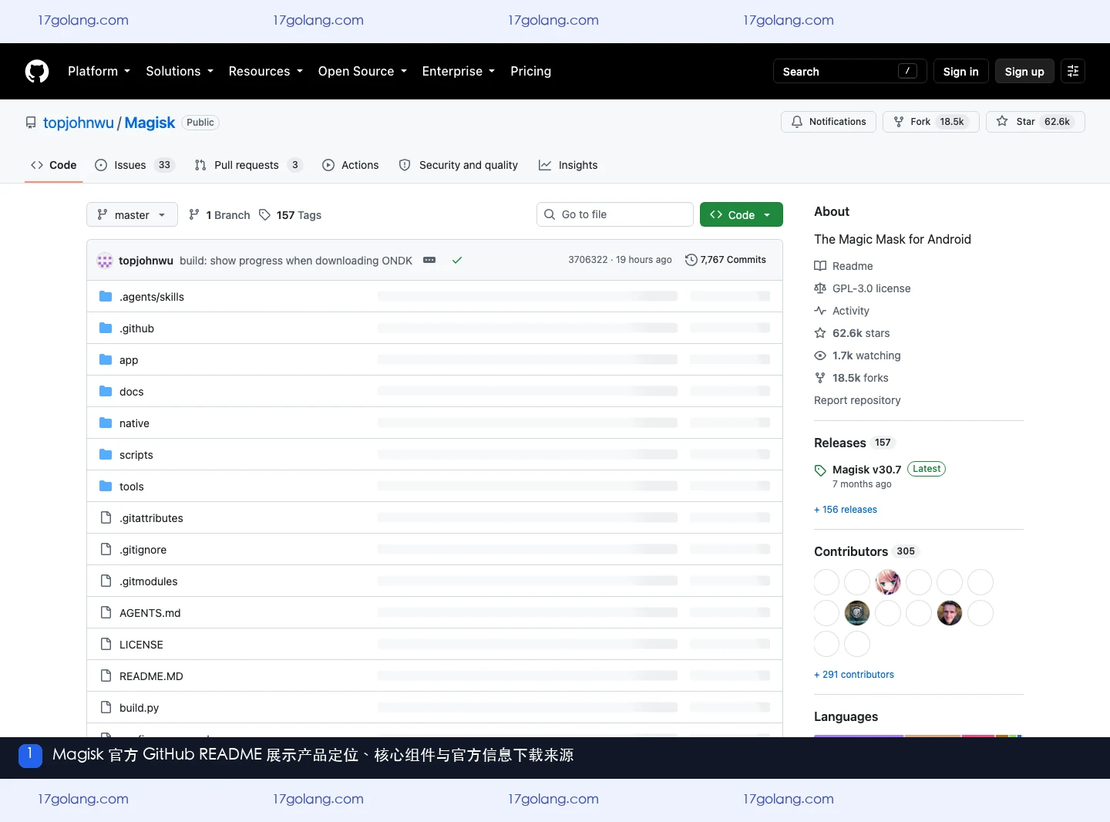This screenshot has height=822, width=1110.
Task: Open the LICENSE file
Action: pyautogui.click(x=141, y=645)
